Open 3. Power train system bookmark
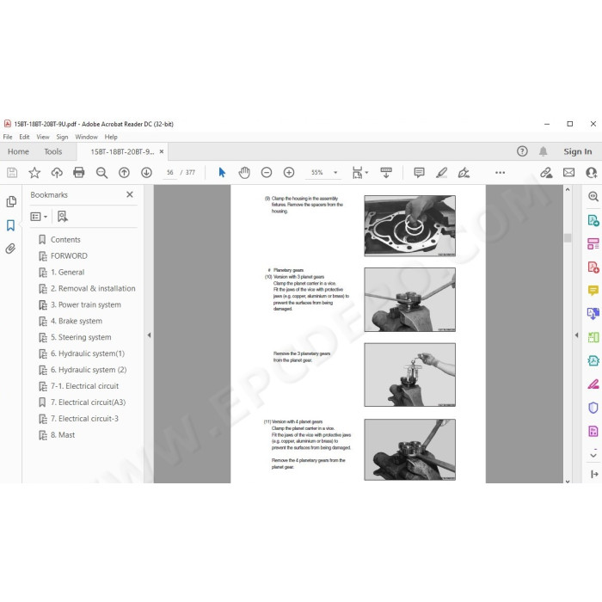The width and height of the screenshot is (602, 602). pos(86,304)
